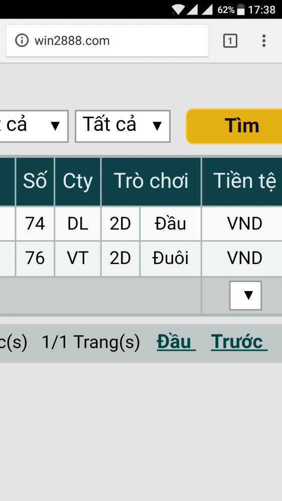Click the Cty column header
This screenshot has height=501, width=282.
(78, 181)
